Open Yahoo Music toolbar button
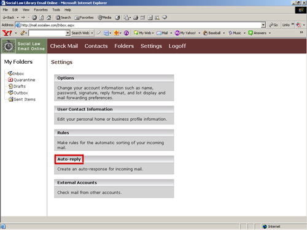307x230 pixels. 235,33
